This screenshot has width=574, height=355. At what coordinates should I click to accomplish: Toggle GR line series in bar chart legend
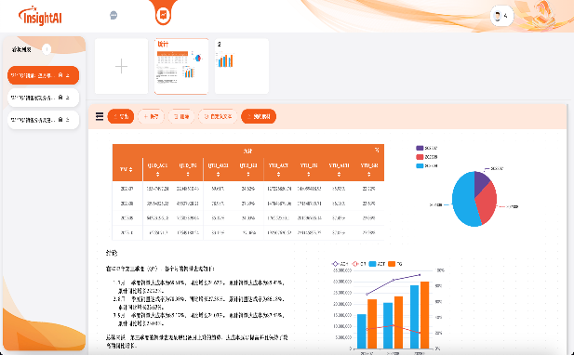pos(359,264)
